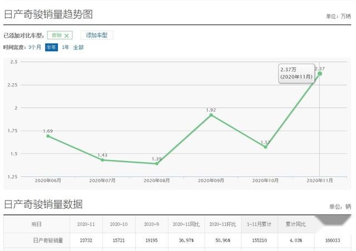Click the 日产奇骏销量趋势图 heading

(48, 14)
